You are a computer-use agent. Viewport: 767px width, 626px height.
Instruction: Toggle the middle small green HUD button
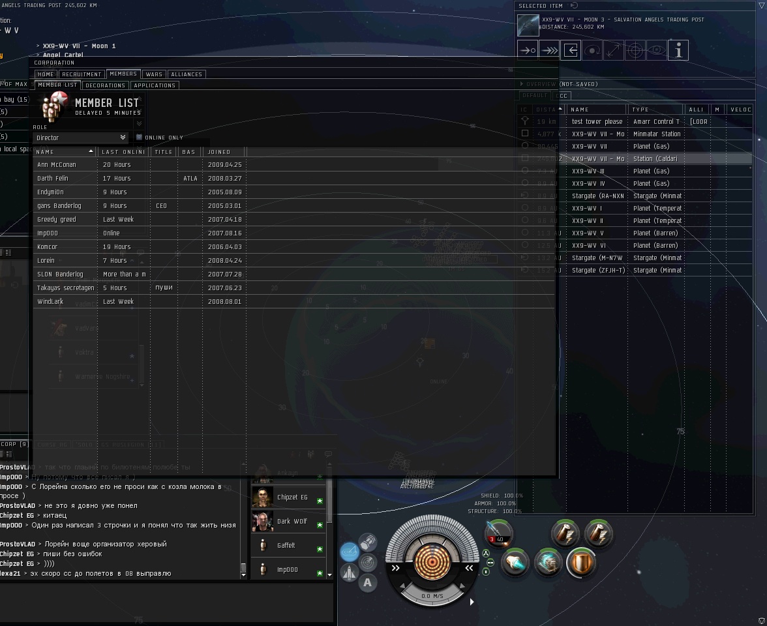click(x=490, y=563)
